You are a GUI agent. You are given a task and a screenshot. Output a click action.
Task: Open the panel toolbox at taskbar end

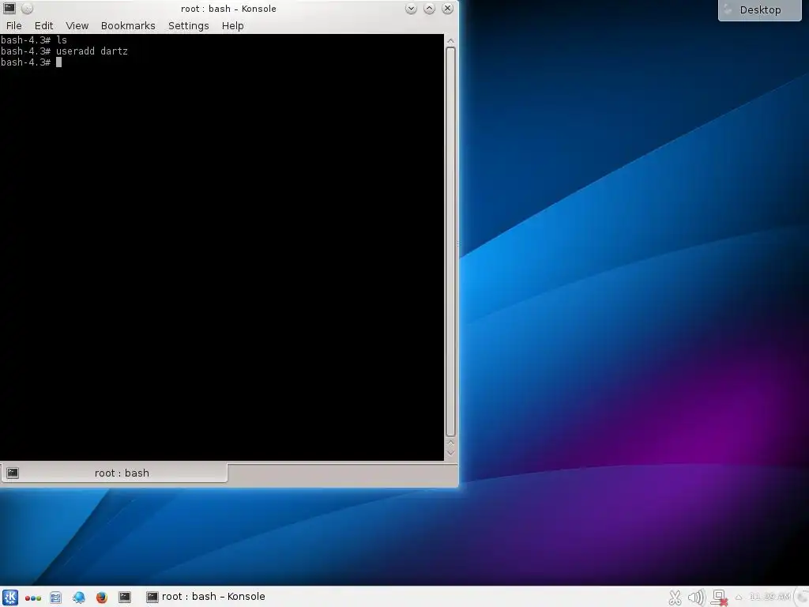803,598
